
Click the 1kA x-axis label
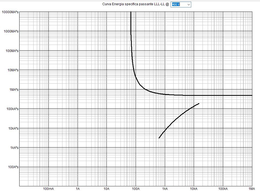point(165,189)
